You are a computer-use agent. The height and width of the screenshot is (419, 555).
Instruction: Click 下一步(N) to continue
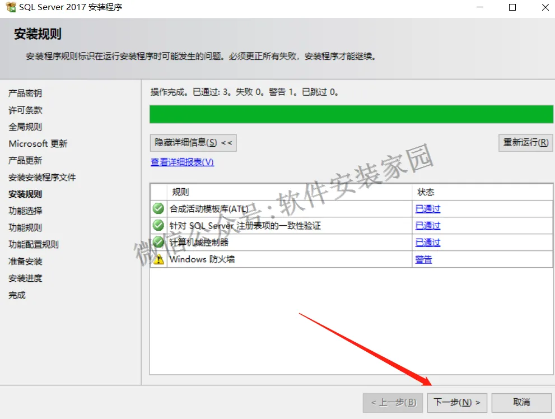(457, 403)
